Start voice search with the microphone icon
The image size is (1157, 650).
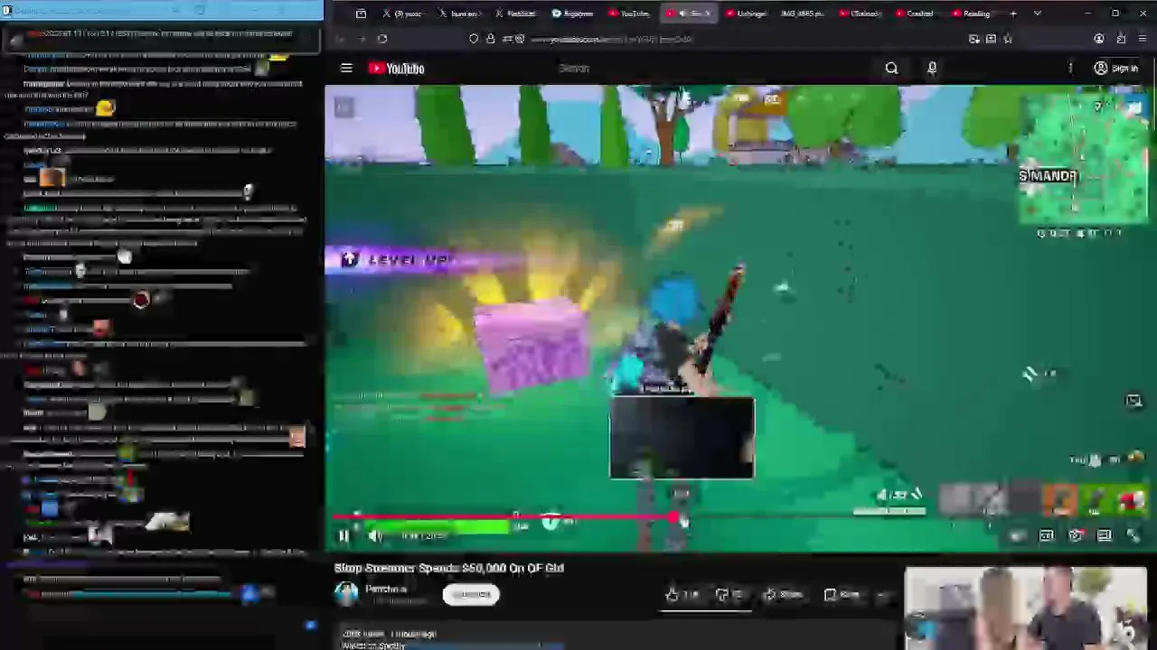point(932,69)
